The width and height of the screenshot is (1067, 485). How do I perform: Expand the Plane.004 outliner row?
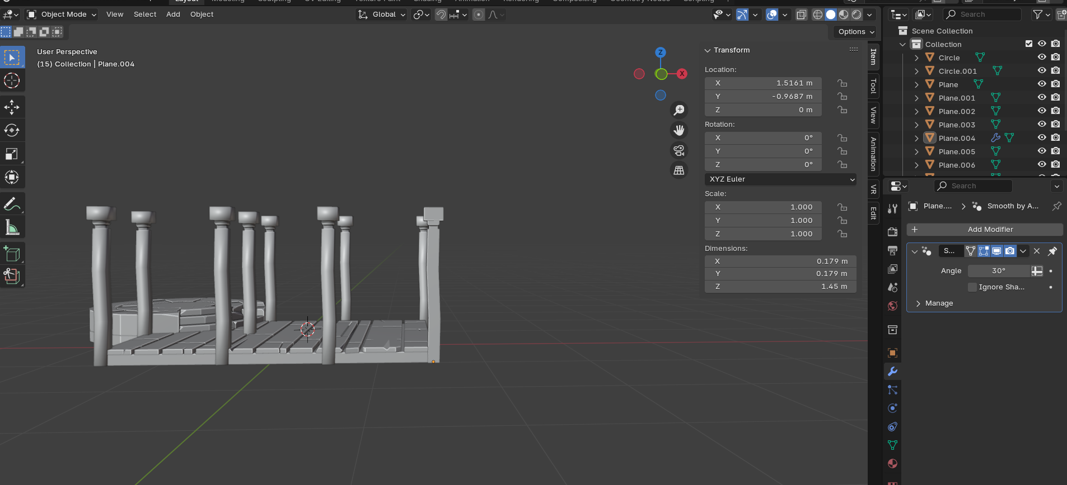(x=916, y=138)
